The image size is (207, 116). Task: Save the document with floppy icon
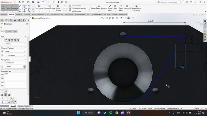33,2
